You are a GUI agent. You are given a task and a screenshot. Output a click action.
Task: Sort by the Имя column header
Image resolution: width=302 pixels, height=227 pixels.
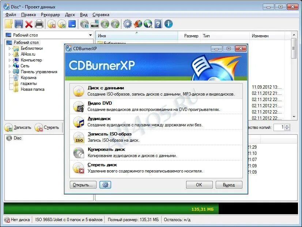click(x=136, y=36)
